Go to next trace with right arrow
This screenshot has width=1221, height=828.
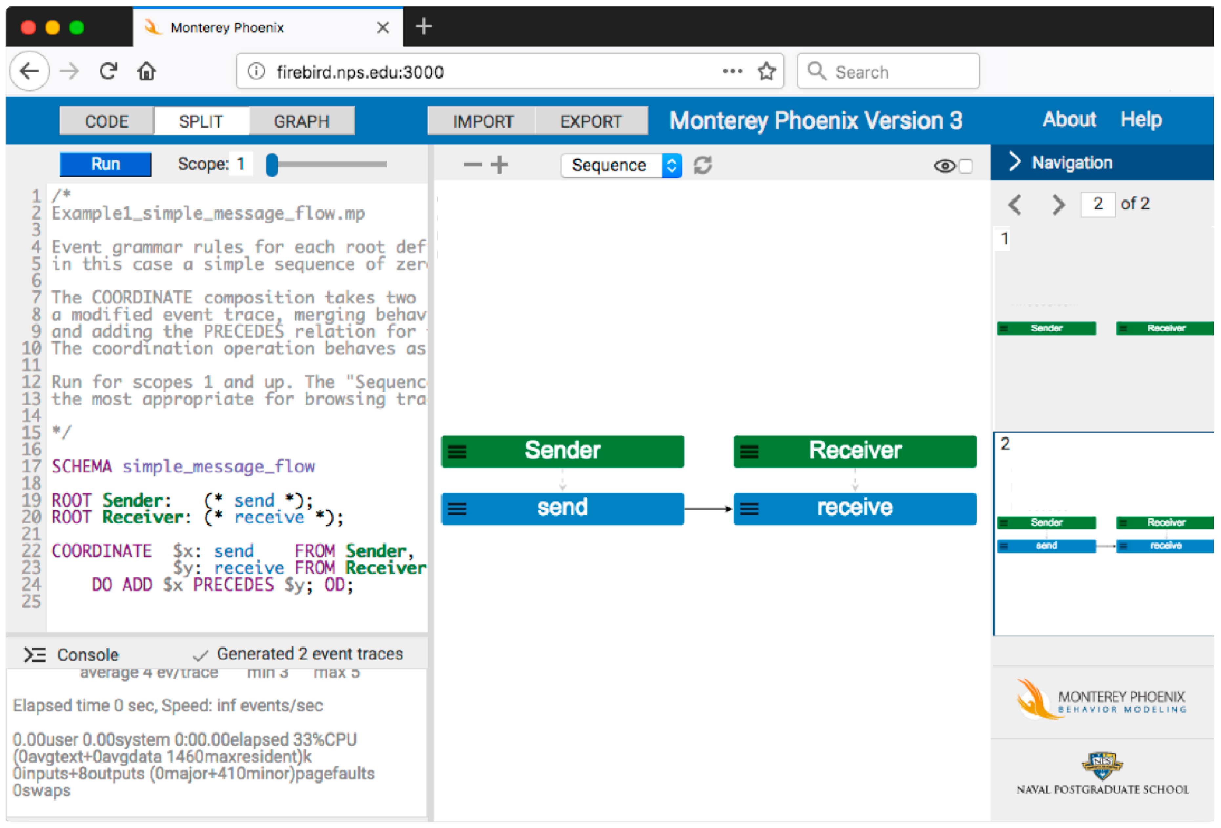(x=1058, y=204)
